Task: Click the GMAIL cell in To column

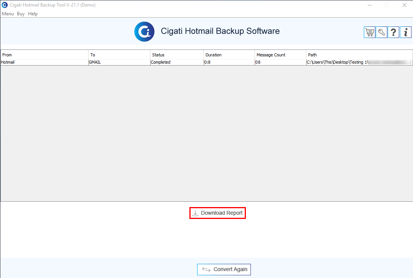Action: 119,63
